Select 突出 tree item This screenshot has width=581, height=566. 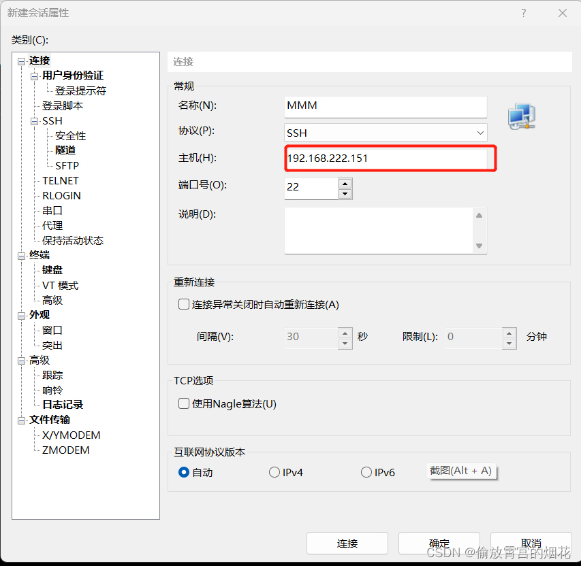[x=52, y=346]
